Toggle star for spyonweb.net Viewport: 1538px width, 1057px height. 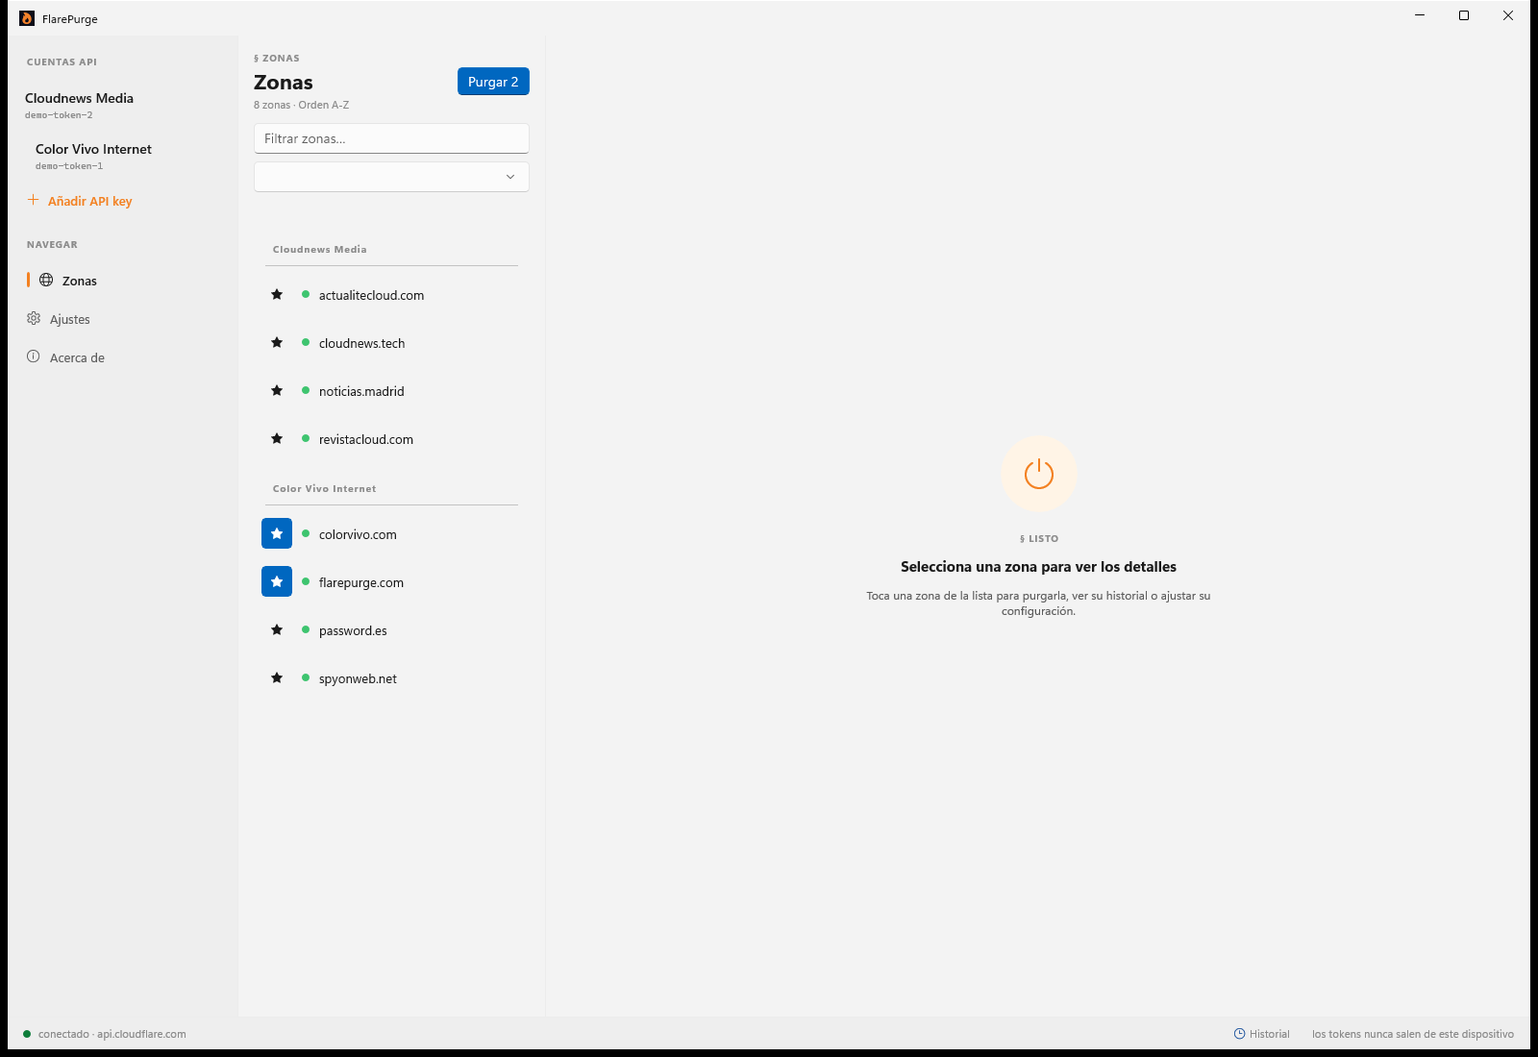[277, 677]
